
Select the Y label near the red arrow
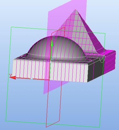11,75
